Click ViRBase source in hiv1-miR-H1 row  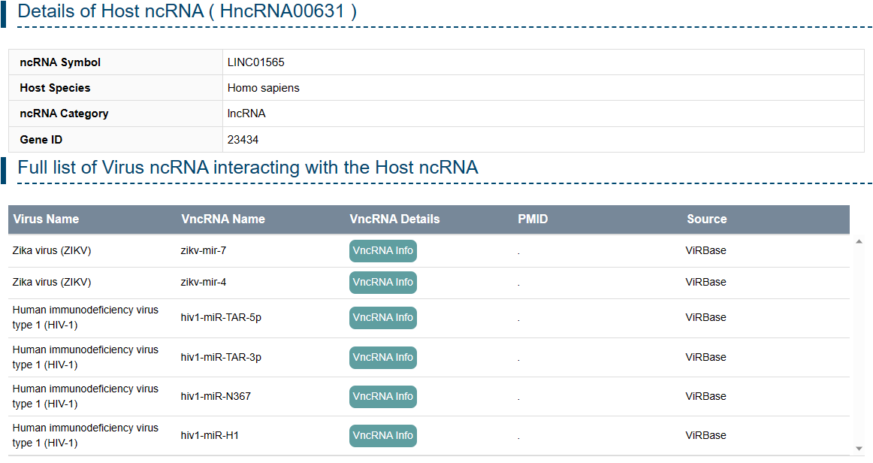pos(705,436)
